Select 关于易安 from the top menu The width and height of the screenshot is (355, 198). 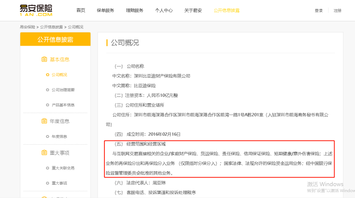[x=192, y=10]
